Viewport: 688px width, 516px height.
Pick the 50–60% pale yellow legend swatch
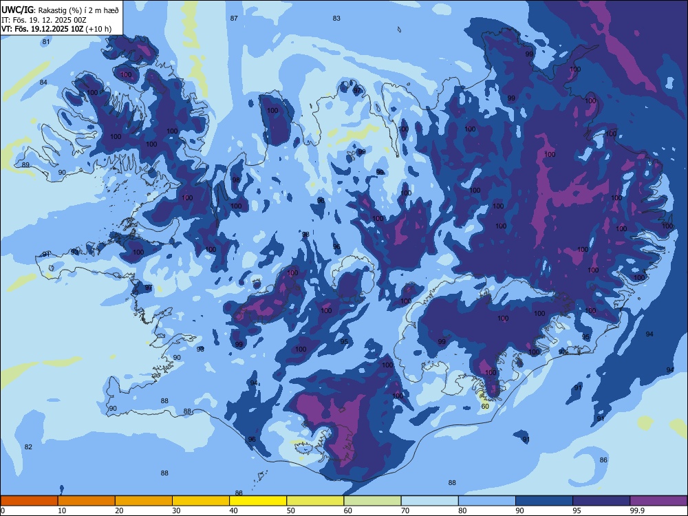coord(315,501)
